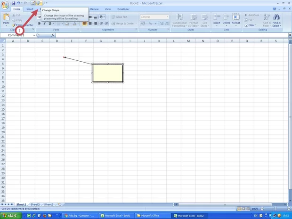The height and width of the screenshot is (219, 292).
Task: Adjust the zoom slider handle
Action: pos(275,209)
